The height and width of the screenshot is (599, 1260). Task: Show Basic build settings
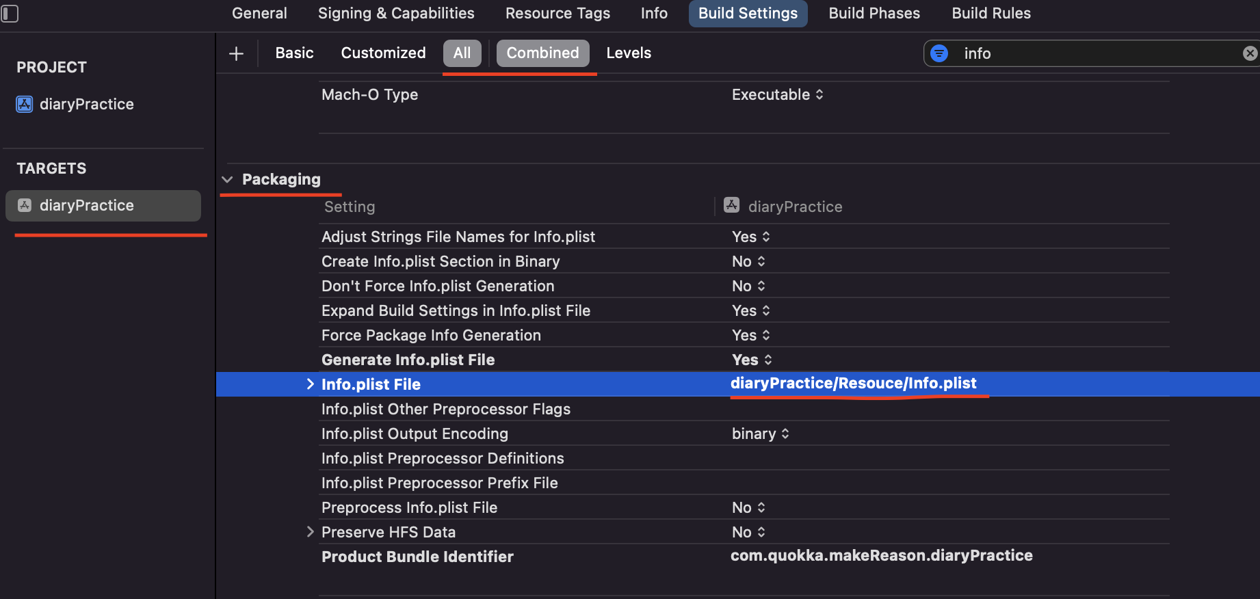294,53
